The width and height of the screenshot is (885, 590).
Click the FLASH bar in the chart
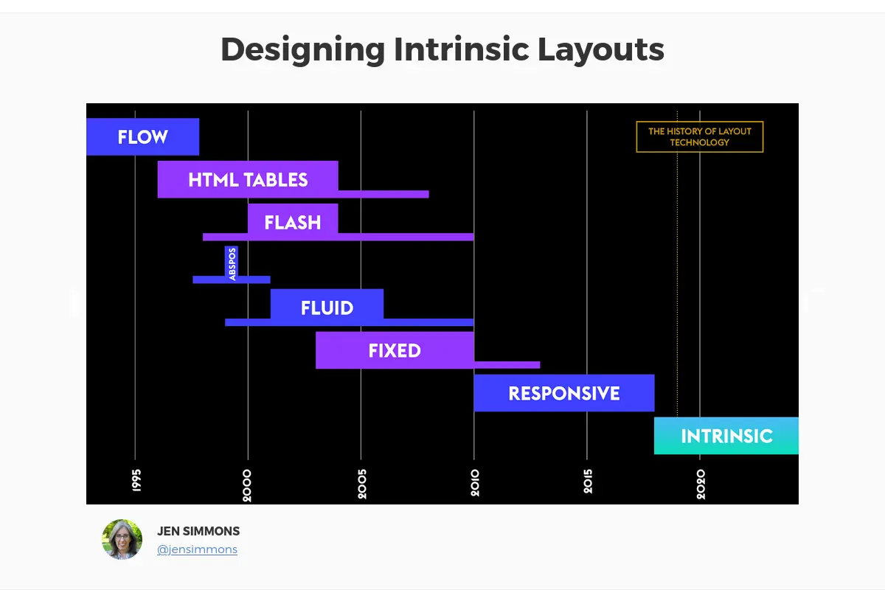pyautogui.click(x=293, y=222)
